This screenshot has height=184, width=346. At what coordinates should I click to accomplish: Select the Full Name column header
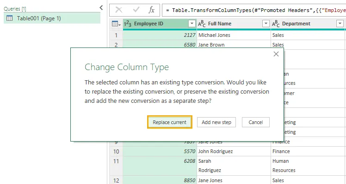coord(234,24)
